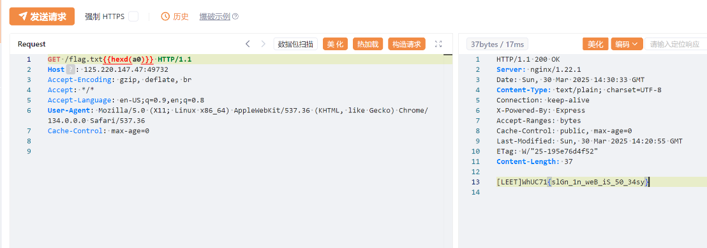Image resolution: width=707 pixels, height=248 pixels.
Task: Click the {{hexd(a0)}} fuzz tag in request
Action: 128,59
